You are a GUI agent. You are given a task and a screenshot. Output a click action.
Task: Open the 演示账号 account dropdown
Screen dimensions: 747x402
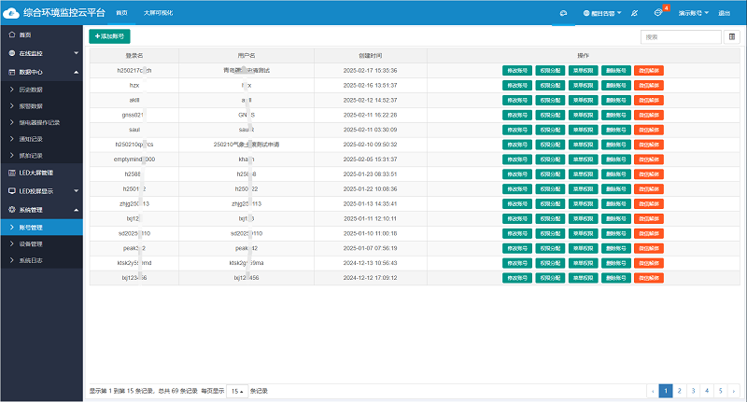pyautogui.click(x=693, y=13)
